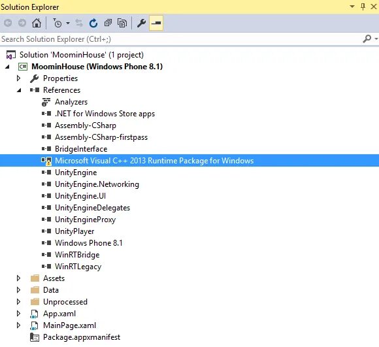Select MoominHouse (Windows Phone 8.1) project
Image resolution: width=379 pixels, height=347 pixels.
[97, 67]
